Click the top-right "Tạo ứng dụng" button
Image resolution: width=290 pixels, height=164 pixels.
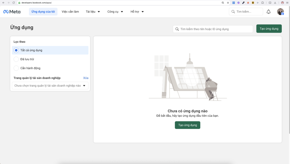(269, 29)
